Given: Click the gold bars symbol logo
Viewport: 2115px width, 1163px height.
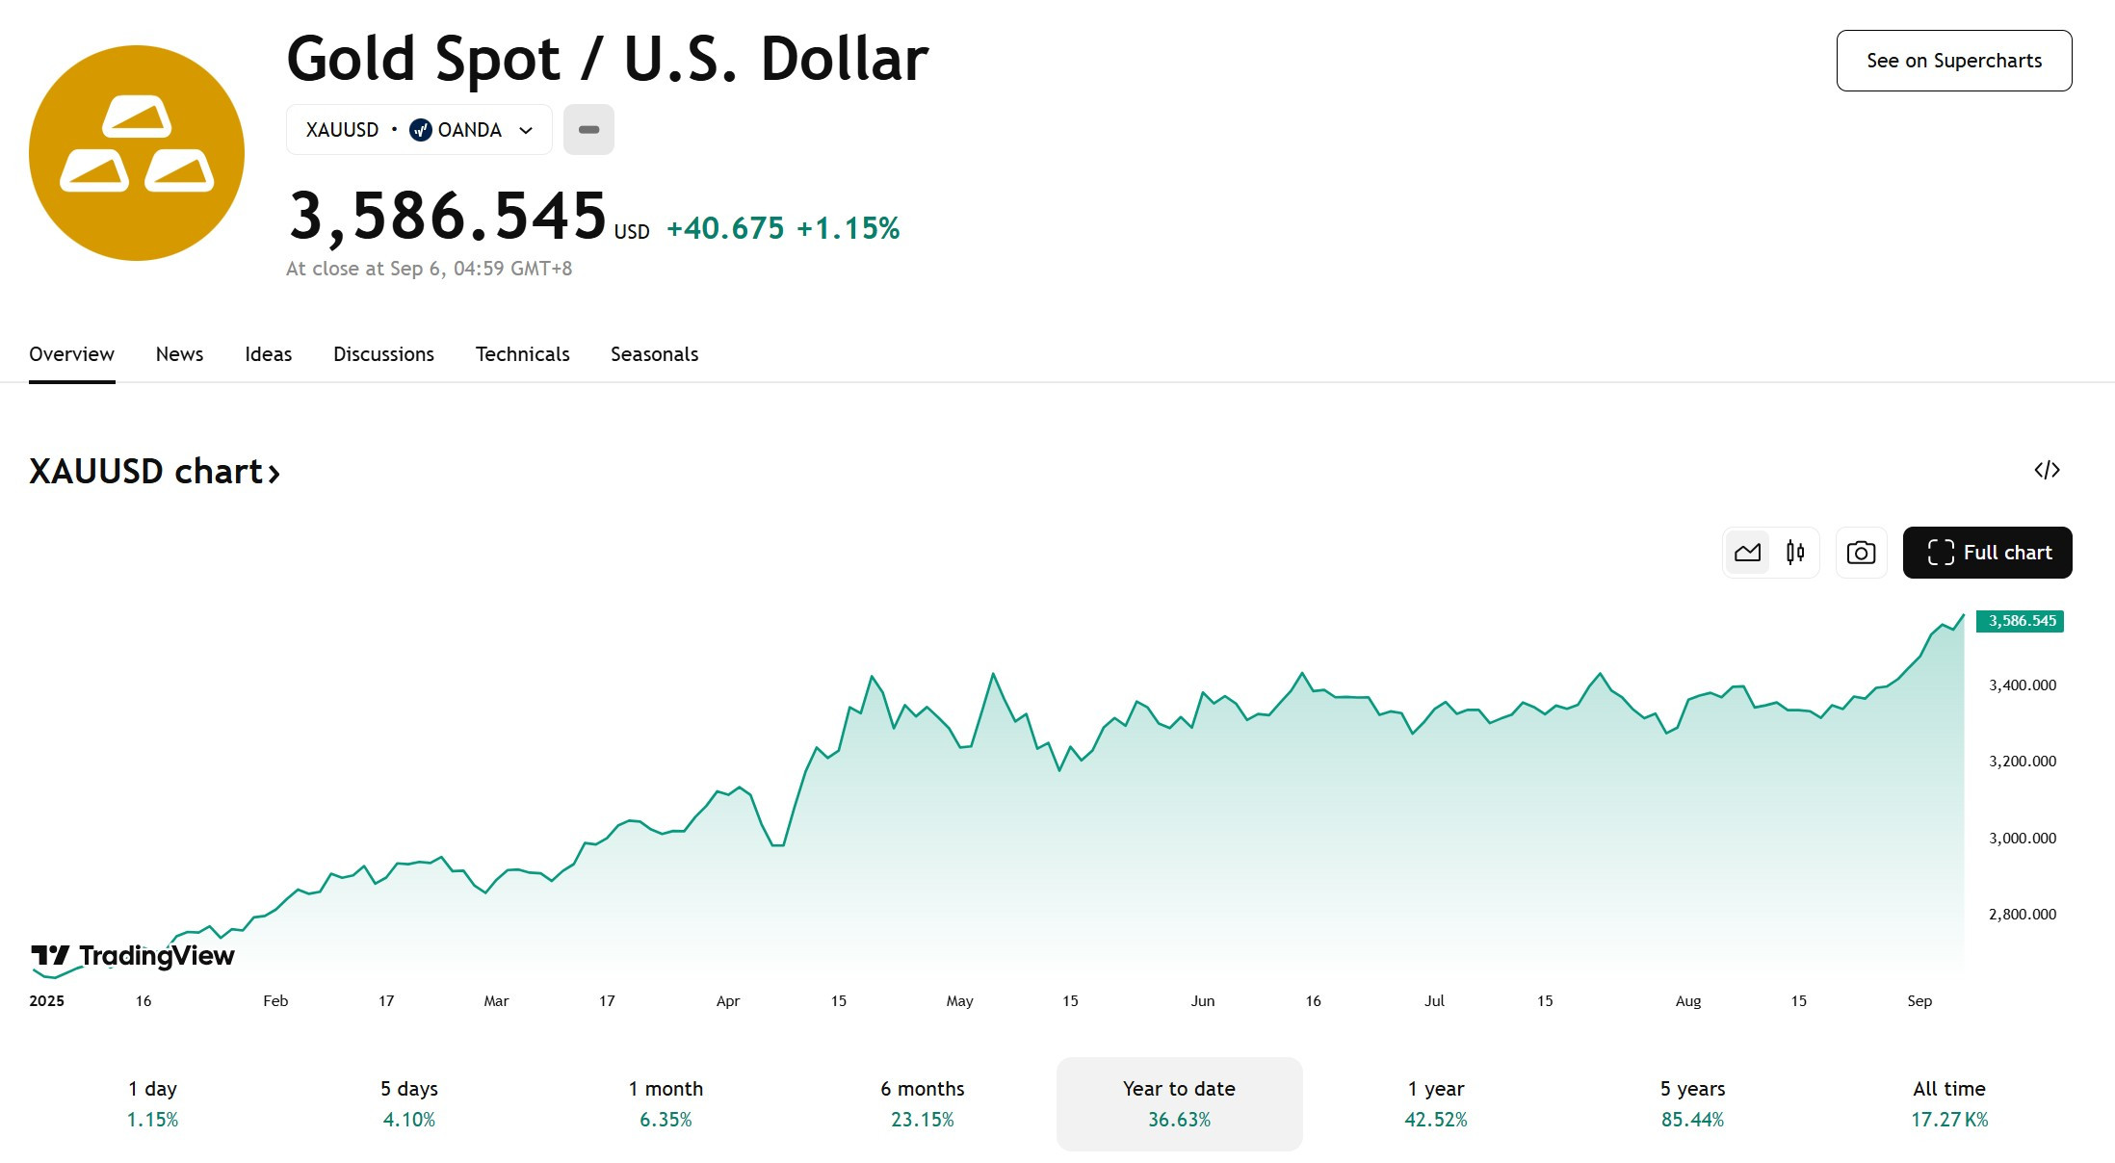Looking at the screenshot, I should [x=137, y=153].
